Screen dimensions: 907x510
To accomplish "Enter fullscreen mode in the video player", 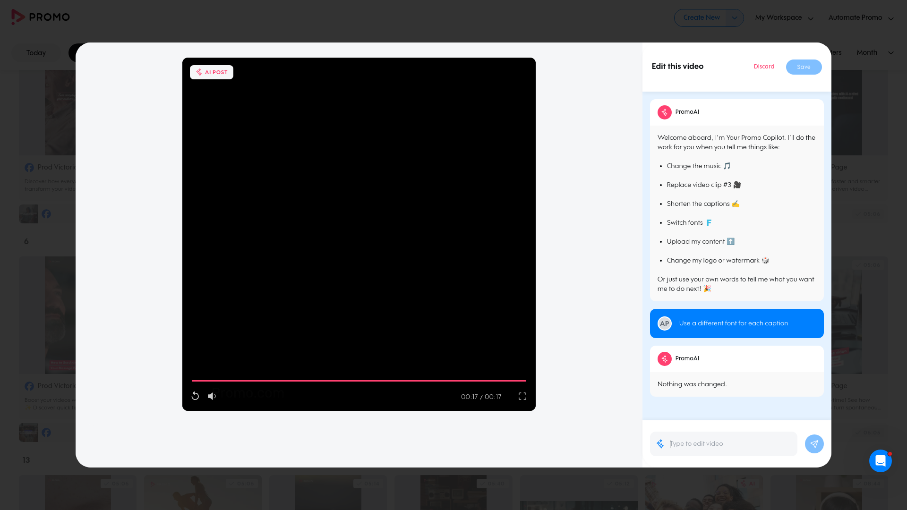I will (x=522, y=396).
